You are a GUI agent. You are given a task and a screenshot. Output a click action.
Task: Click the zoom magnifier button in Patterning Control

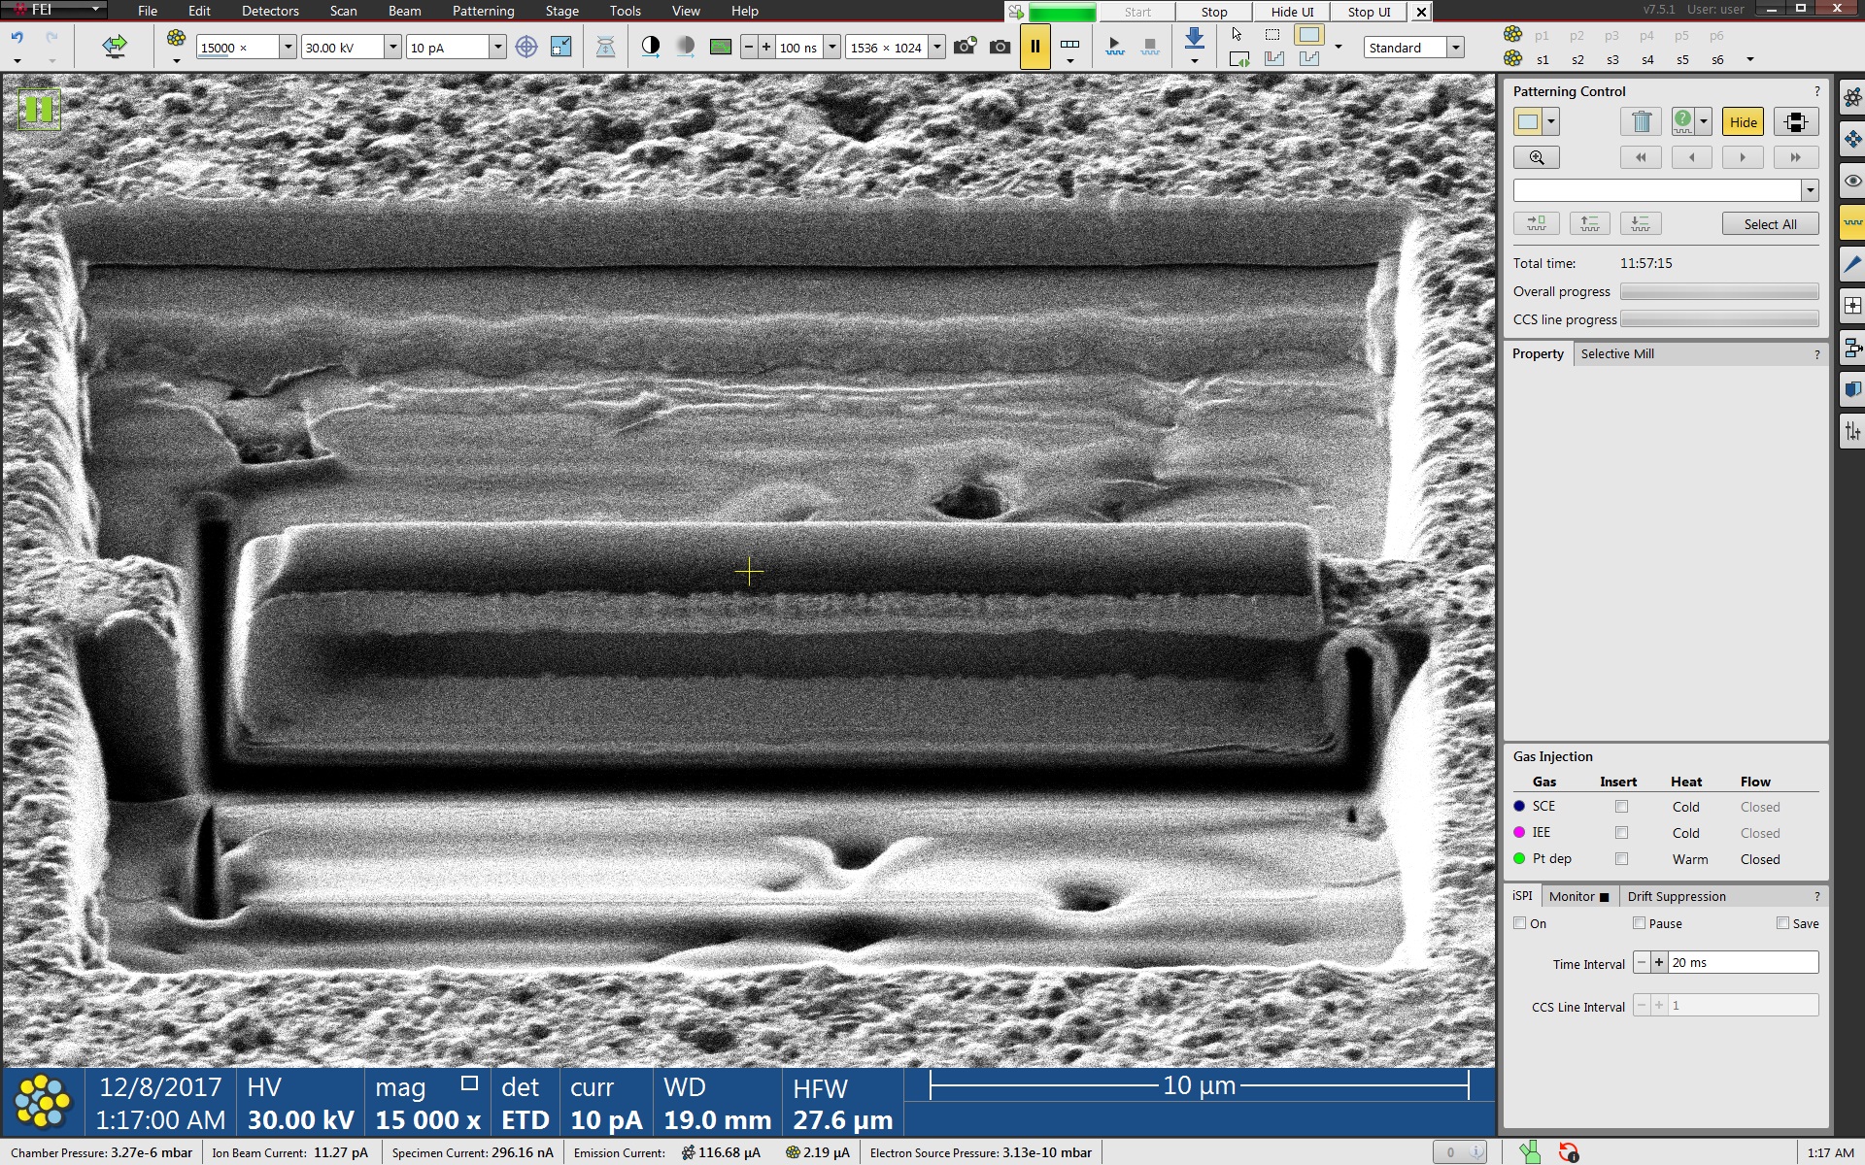pyautogui.click(x=1536, y=157)
